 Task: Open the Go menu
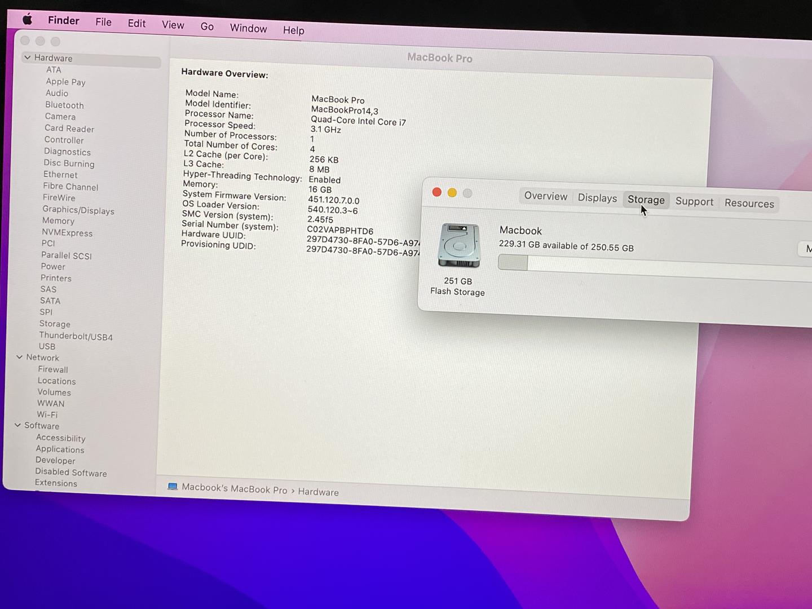point(207,27)
